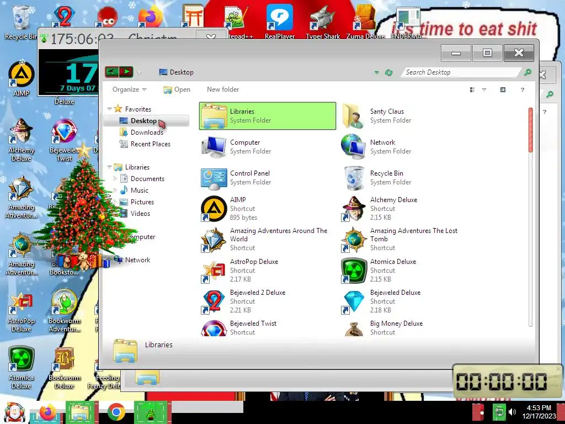Open AstroPop Deluxe desktop shortcut
Viewport: 565px width, 424px height.
click(22, 312)
